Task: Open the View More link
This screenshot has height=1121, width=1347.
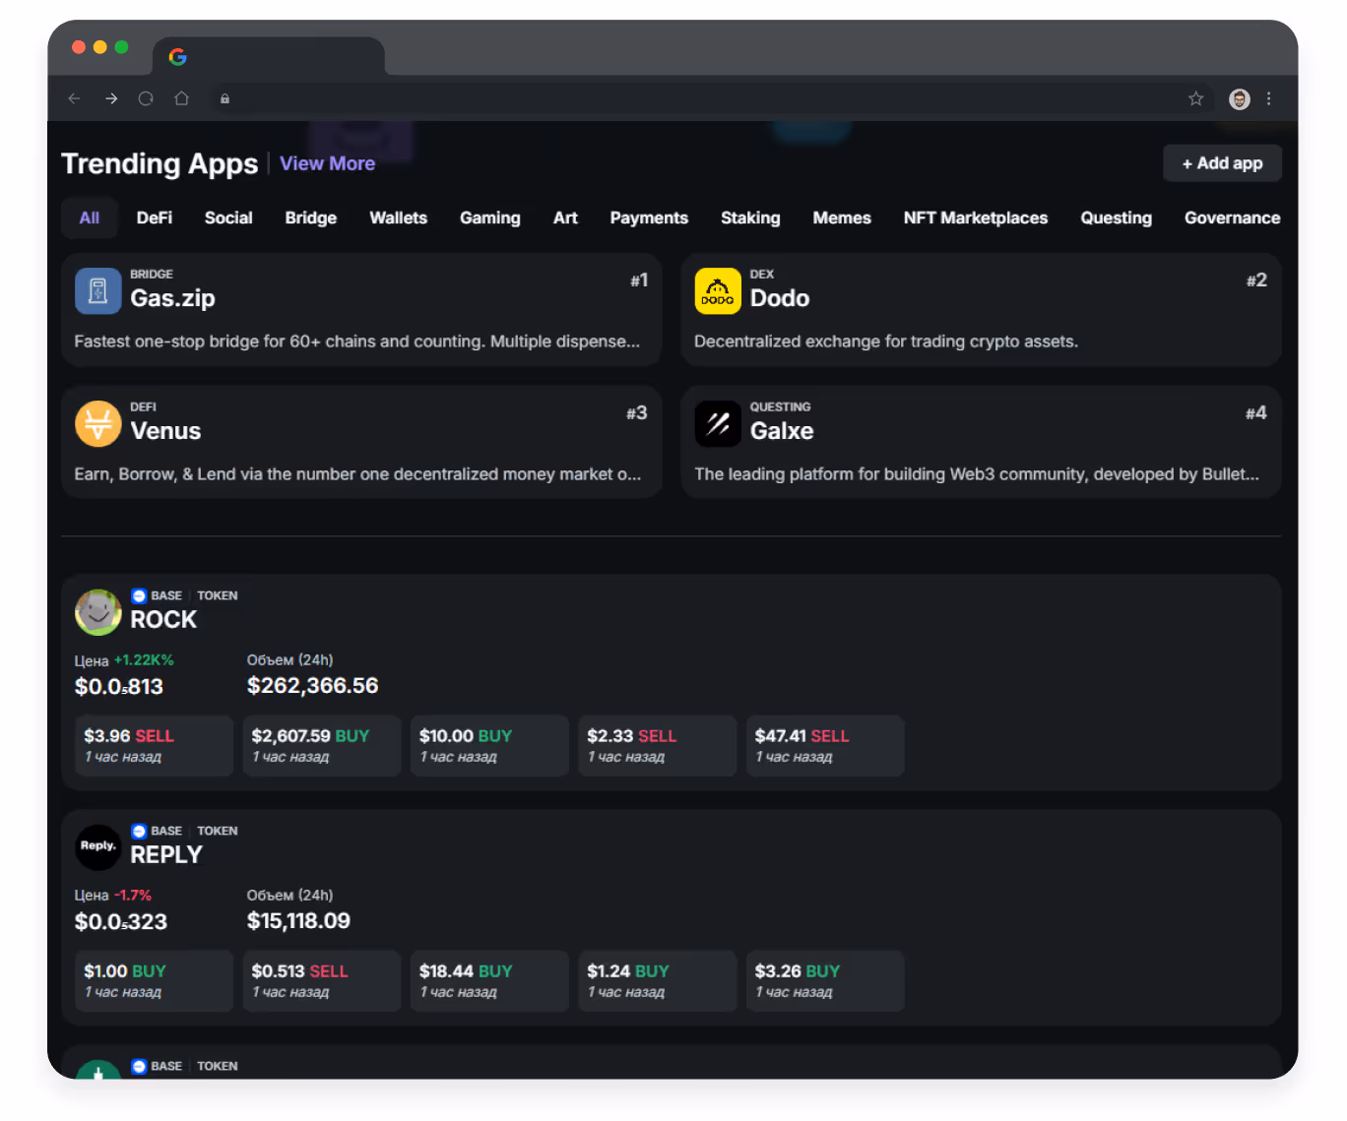Action: [327, 163]
